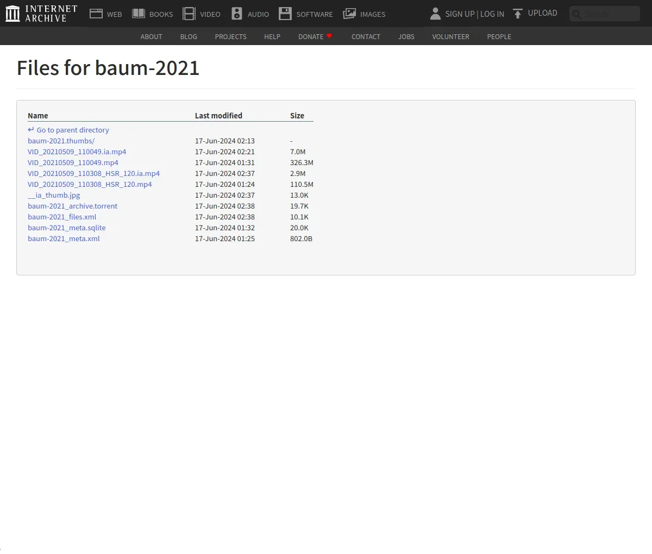Open the Software floppy disk icon
The width and height of the screenshot is (652, 554).
pyautogui.click(x=285, y=14)
